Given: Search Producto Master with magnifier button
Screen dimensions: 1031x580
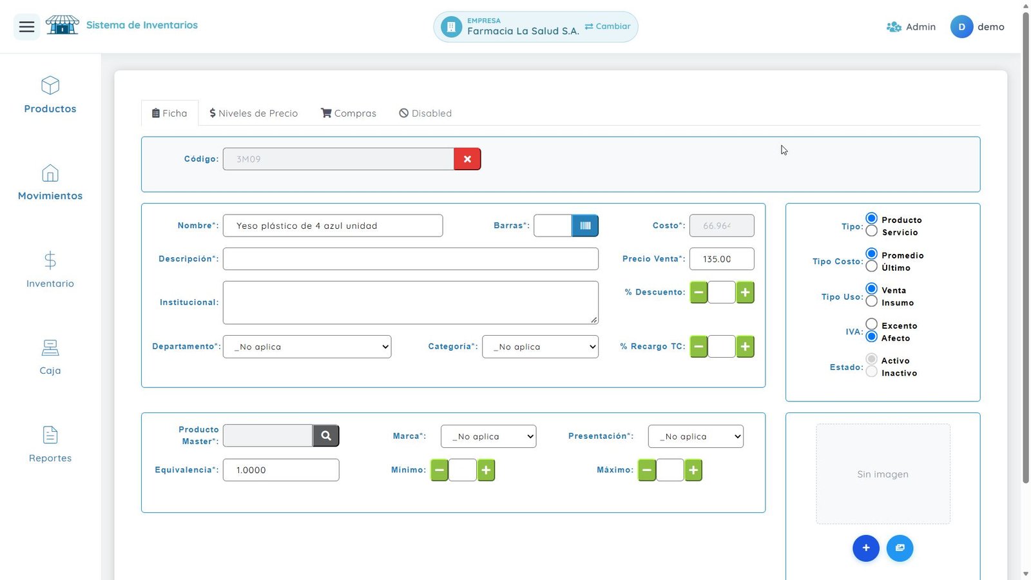Looking at the screenshot, I should [326, 436].
